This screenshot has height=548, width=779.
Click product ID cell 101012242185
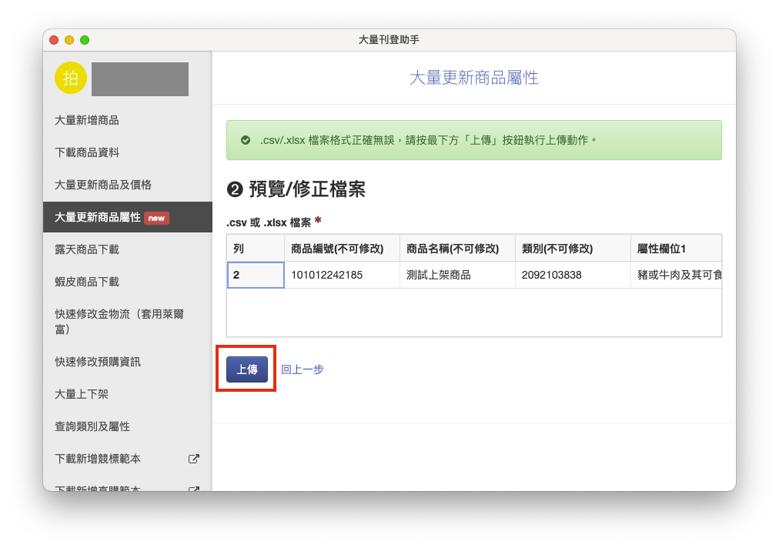(342, 275)
